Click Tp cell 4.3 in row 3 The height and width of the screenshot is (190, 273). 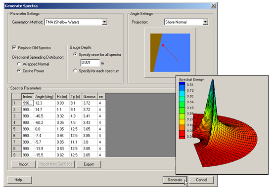click(x=76, y=116)
